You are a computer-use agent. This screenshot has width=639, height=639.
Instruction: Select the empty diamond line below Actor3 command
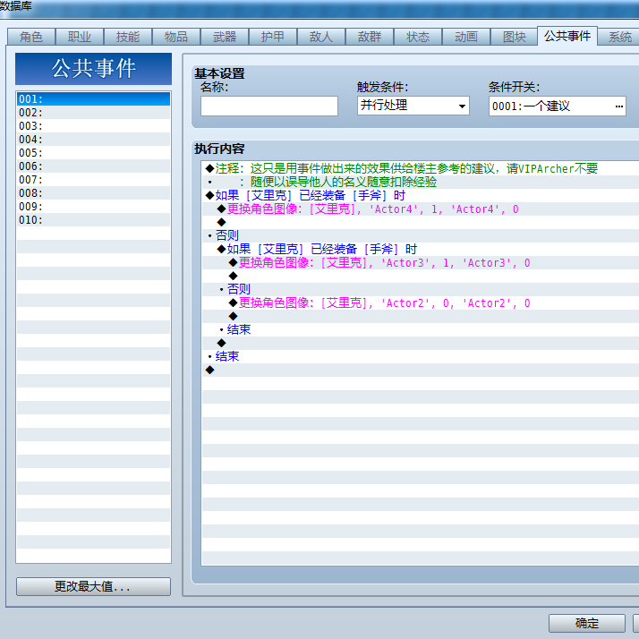(x=421, y=276)
